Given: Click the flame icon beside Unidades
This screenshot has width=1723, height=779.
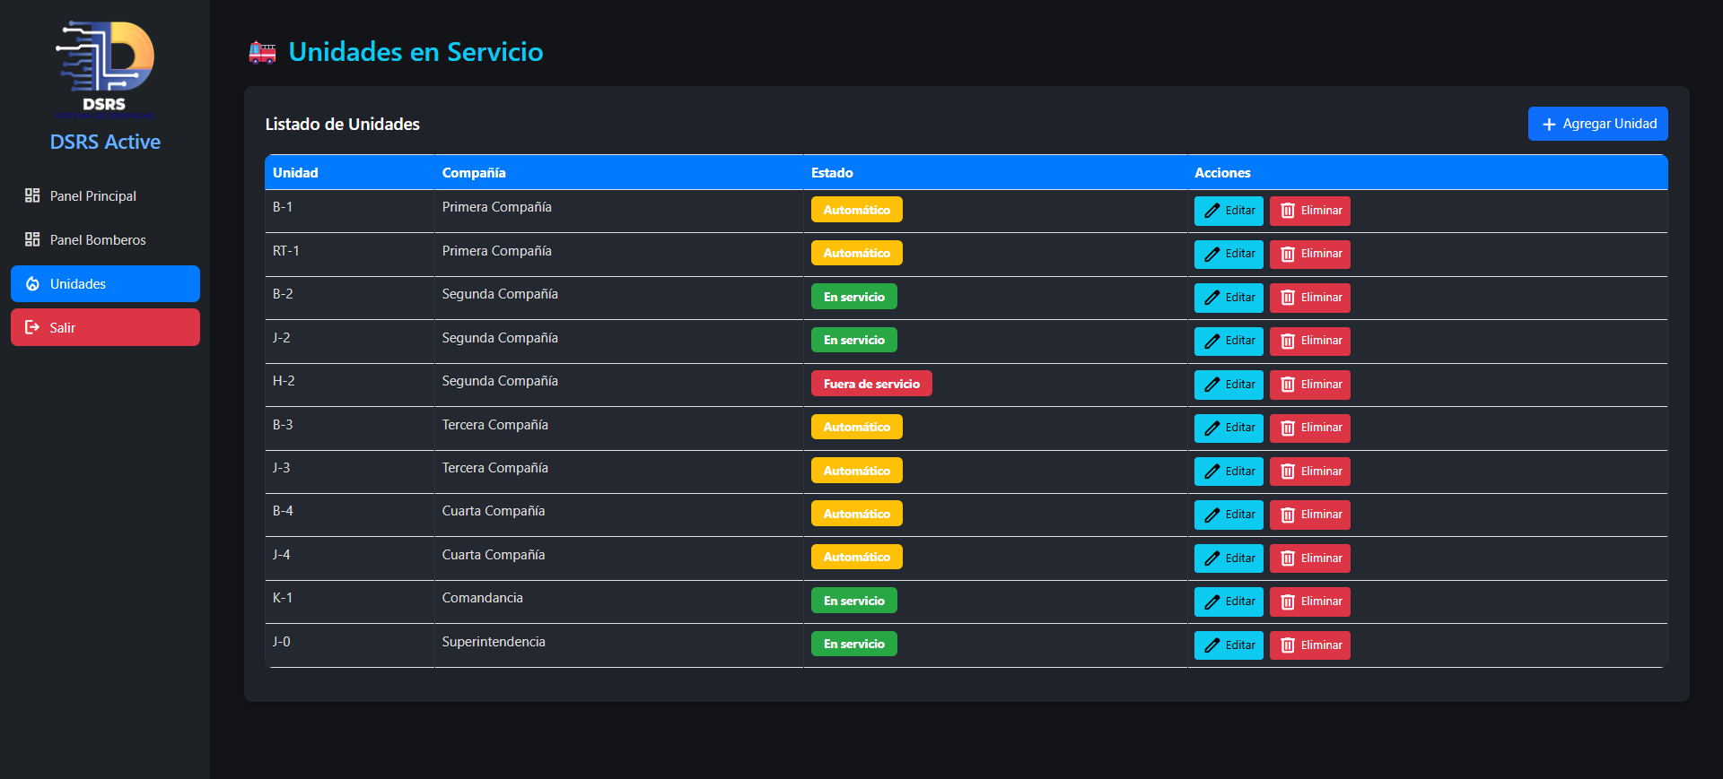Looking at the screenshot, I should 32,284.
